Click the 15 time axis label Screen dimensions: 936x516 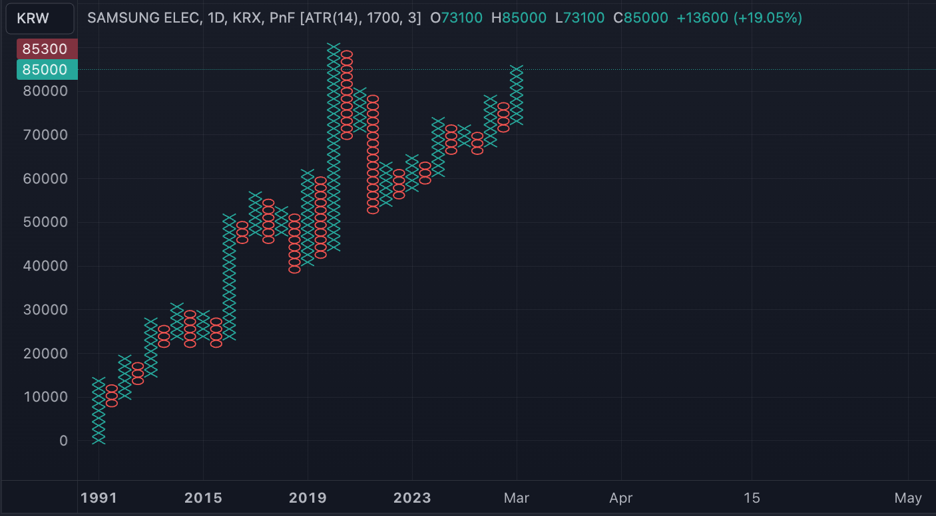752,497
